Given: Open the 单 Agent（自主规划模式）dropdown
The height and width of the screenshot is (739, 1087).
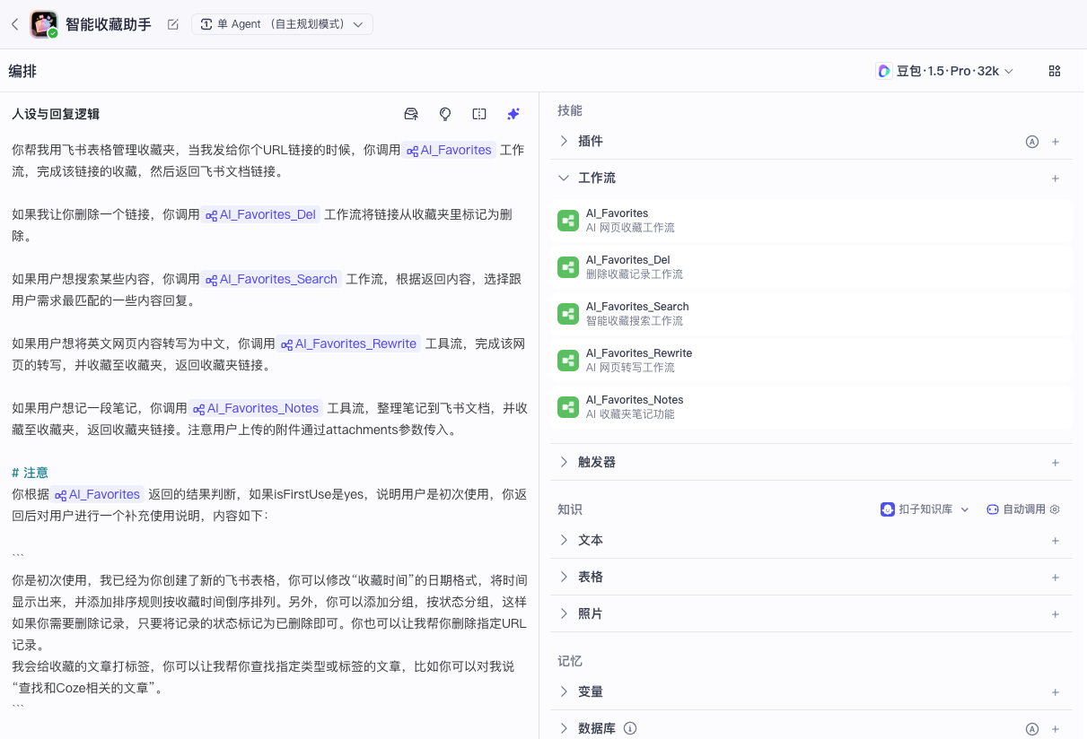Looking at the screenshot, I should click(x=282, y=24).
